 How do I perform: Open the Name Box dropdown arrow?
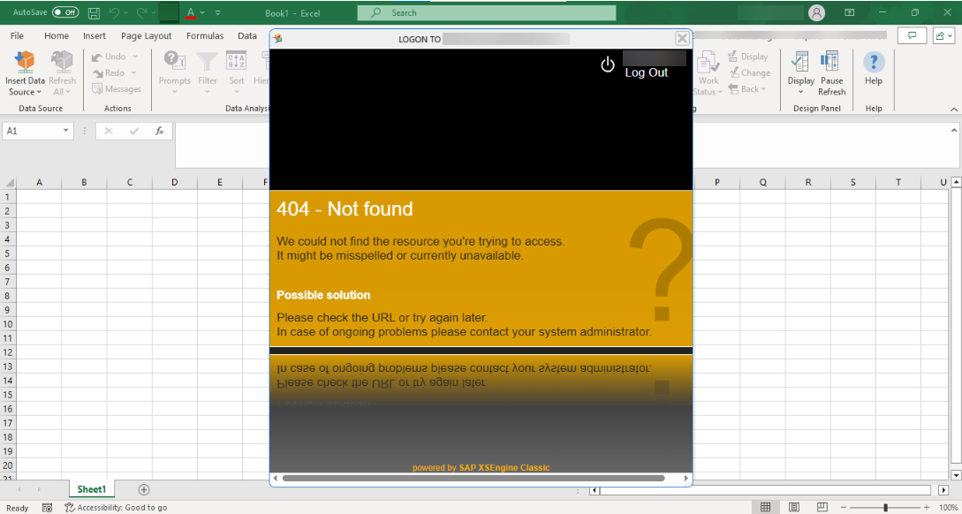point(66,131)
